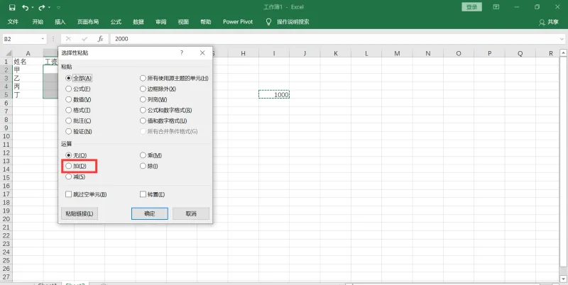
Task: Select column header K
Action: pyautogui.click(x=335, y=53)
